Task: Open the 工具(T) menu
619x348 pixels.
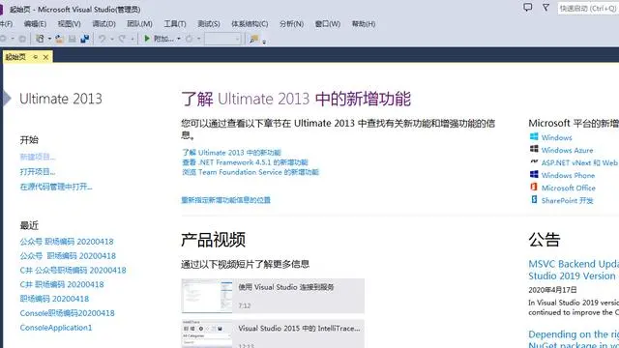Action: tap(175, 24)
